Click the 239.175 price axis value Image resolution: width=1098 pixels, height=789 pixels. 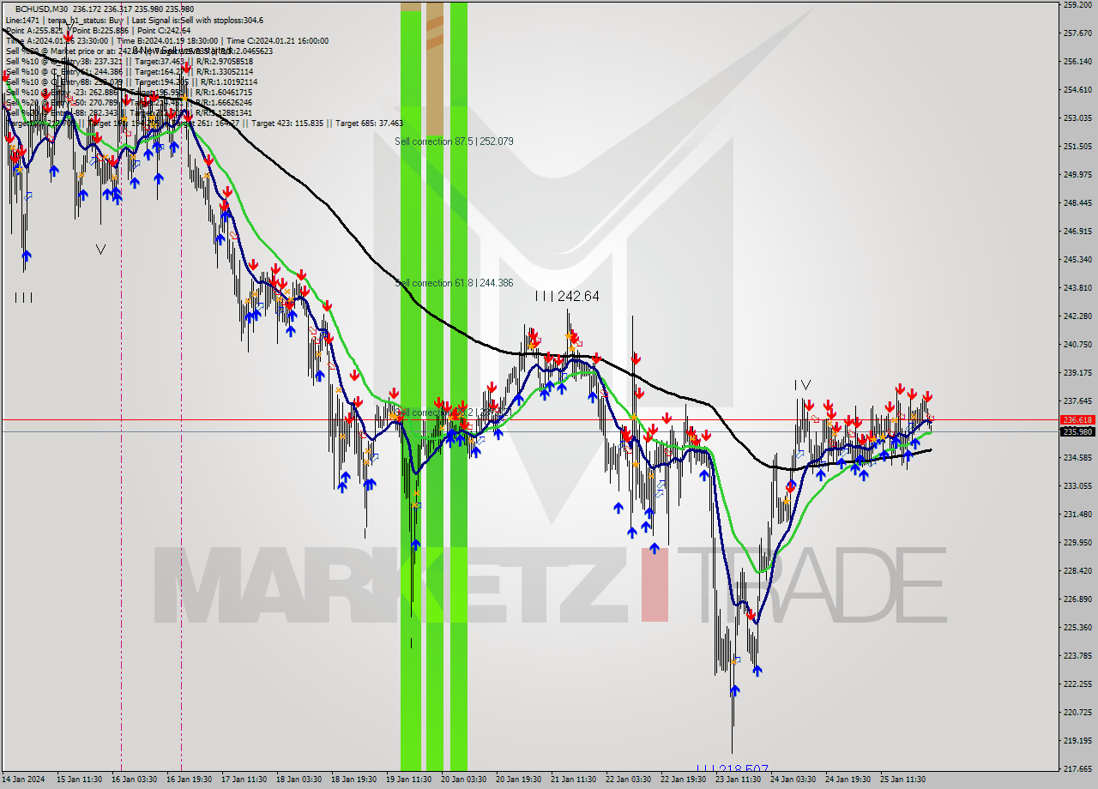[1077, 372]
